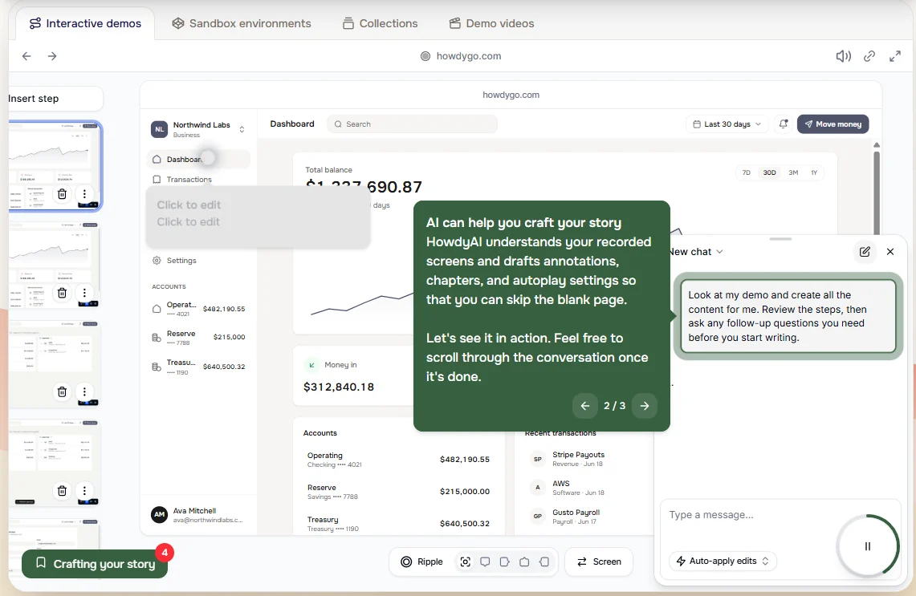Viewport: 916px width, 596px height.
Task: Copy the demo link via chain icon
Action: [869, 56]
